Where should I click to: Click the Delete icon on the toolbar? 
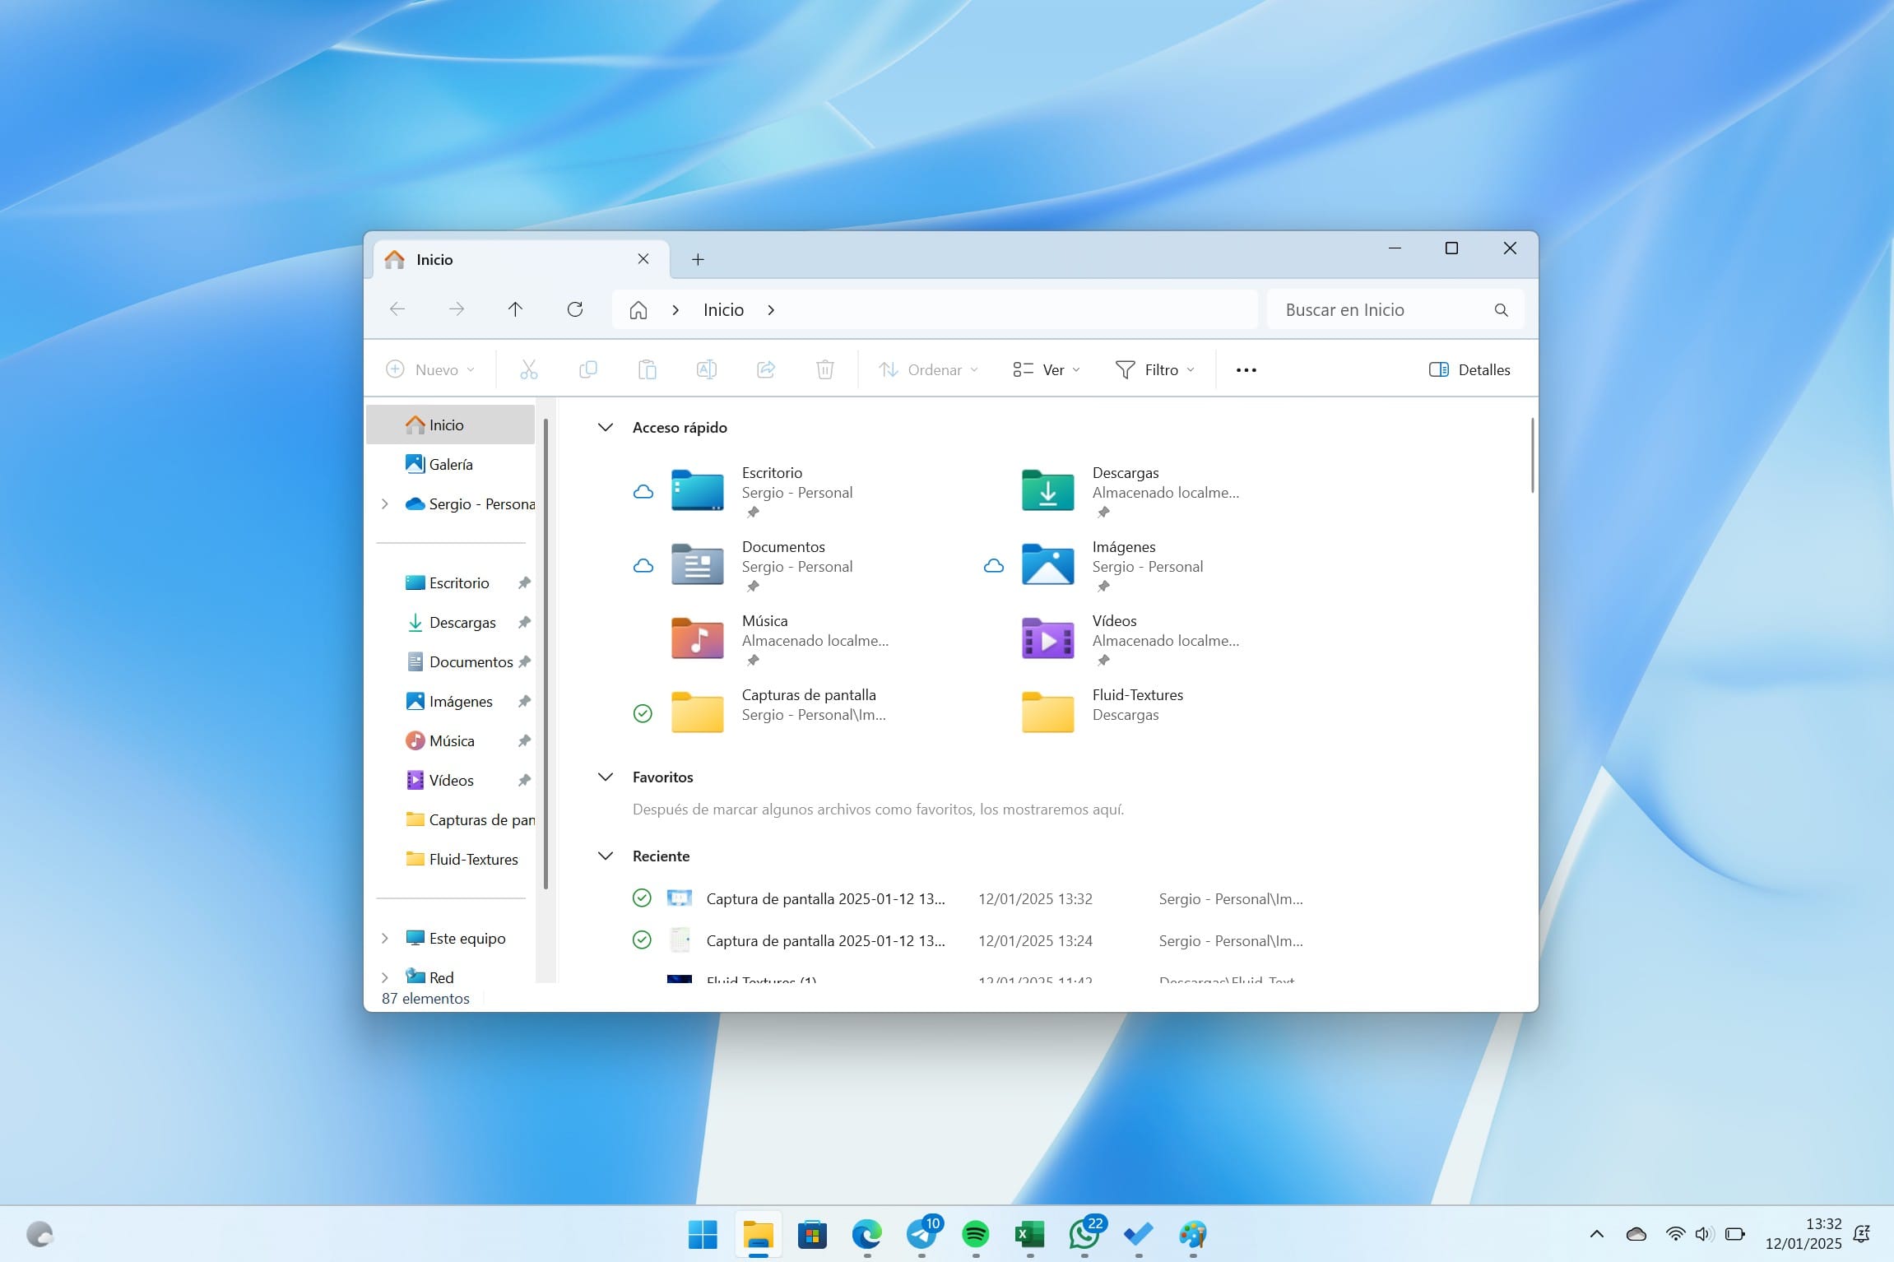coord(824,369)
